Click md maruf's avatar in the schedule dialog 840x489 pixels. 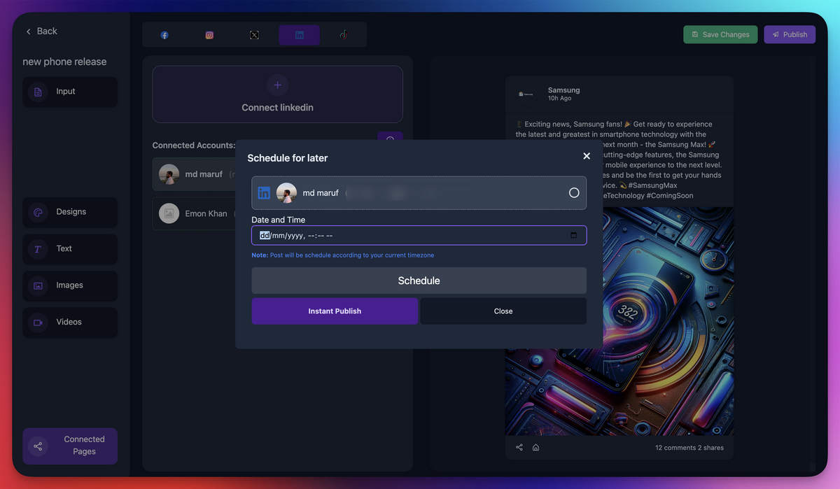[x=286, y=193]
